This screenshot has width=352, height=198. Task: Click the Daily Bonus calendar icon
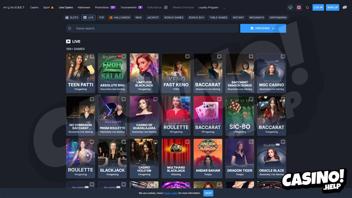pyautogui.click(x=166, y=7)
